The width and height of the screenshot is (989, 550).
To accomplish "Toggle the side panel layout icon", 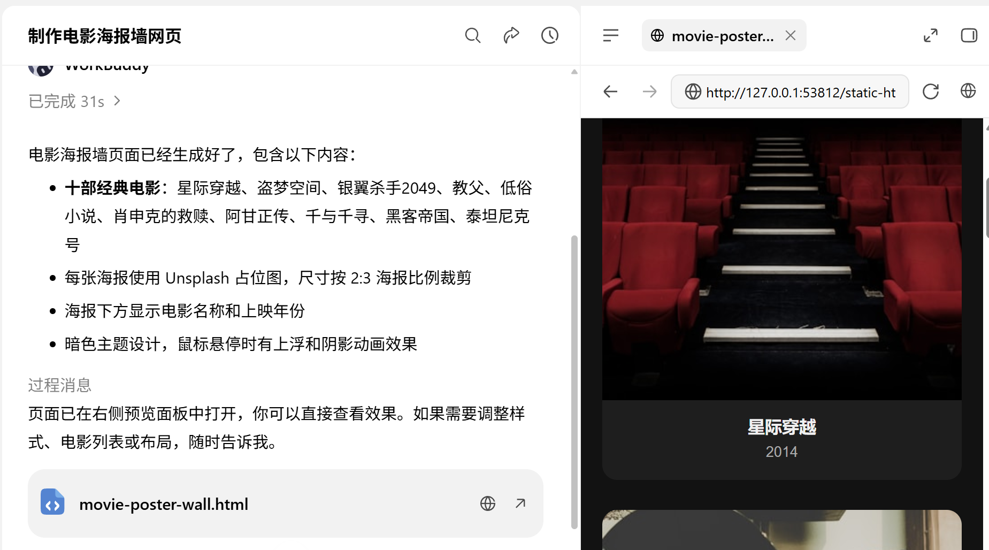I will pos(969,36).
